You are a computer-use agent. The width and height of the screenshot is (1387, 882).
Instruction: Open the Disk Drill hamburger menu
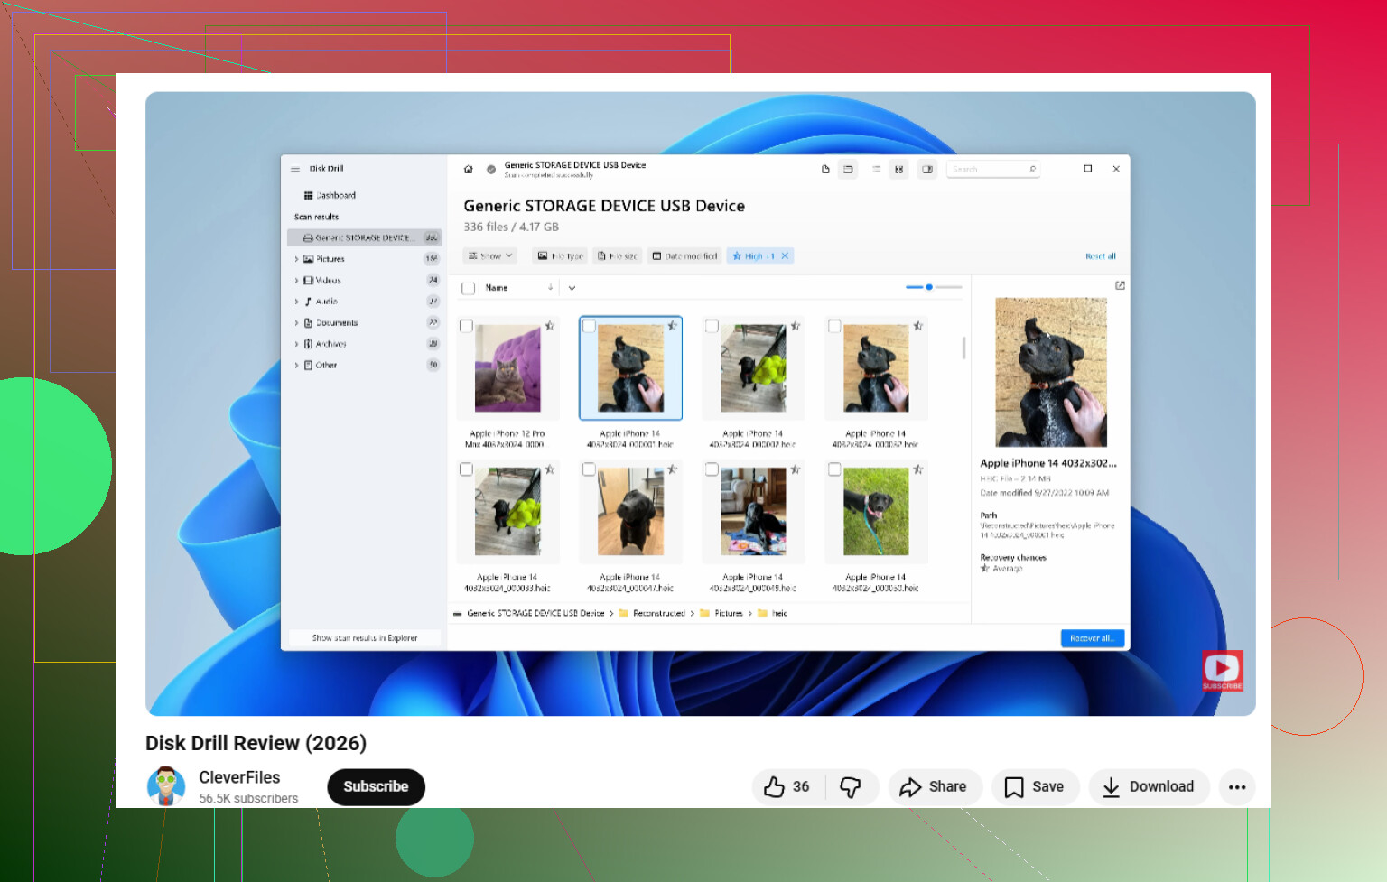[x=295, y=170]
